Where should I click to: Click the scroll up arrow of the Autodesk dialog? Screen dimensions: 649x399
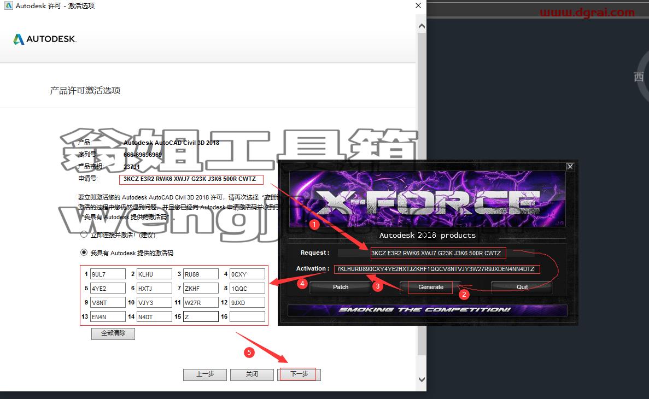(x=422, y=26)
